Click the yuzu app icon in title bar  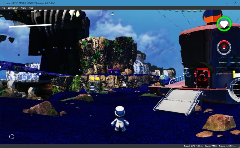[4, 3]
